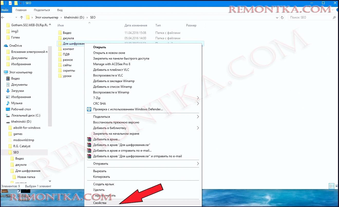Image resolution: width=339 pixels, height=207 pixels.
Task: Choose Копировать from the context menu
Action: point(101,177)
